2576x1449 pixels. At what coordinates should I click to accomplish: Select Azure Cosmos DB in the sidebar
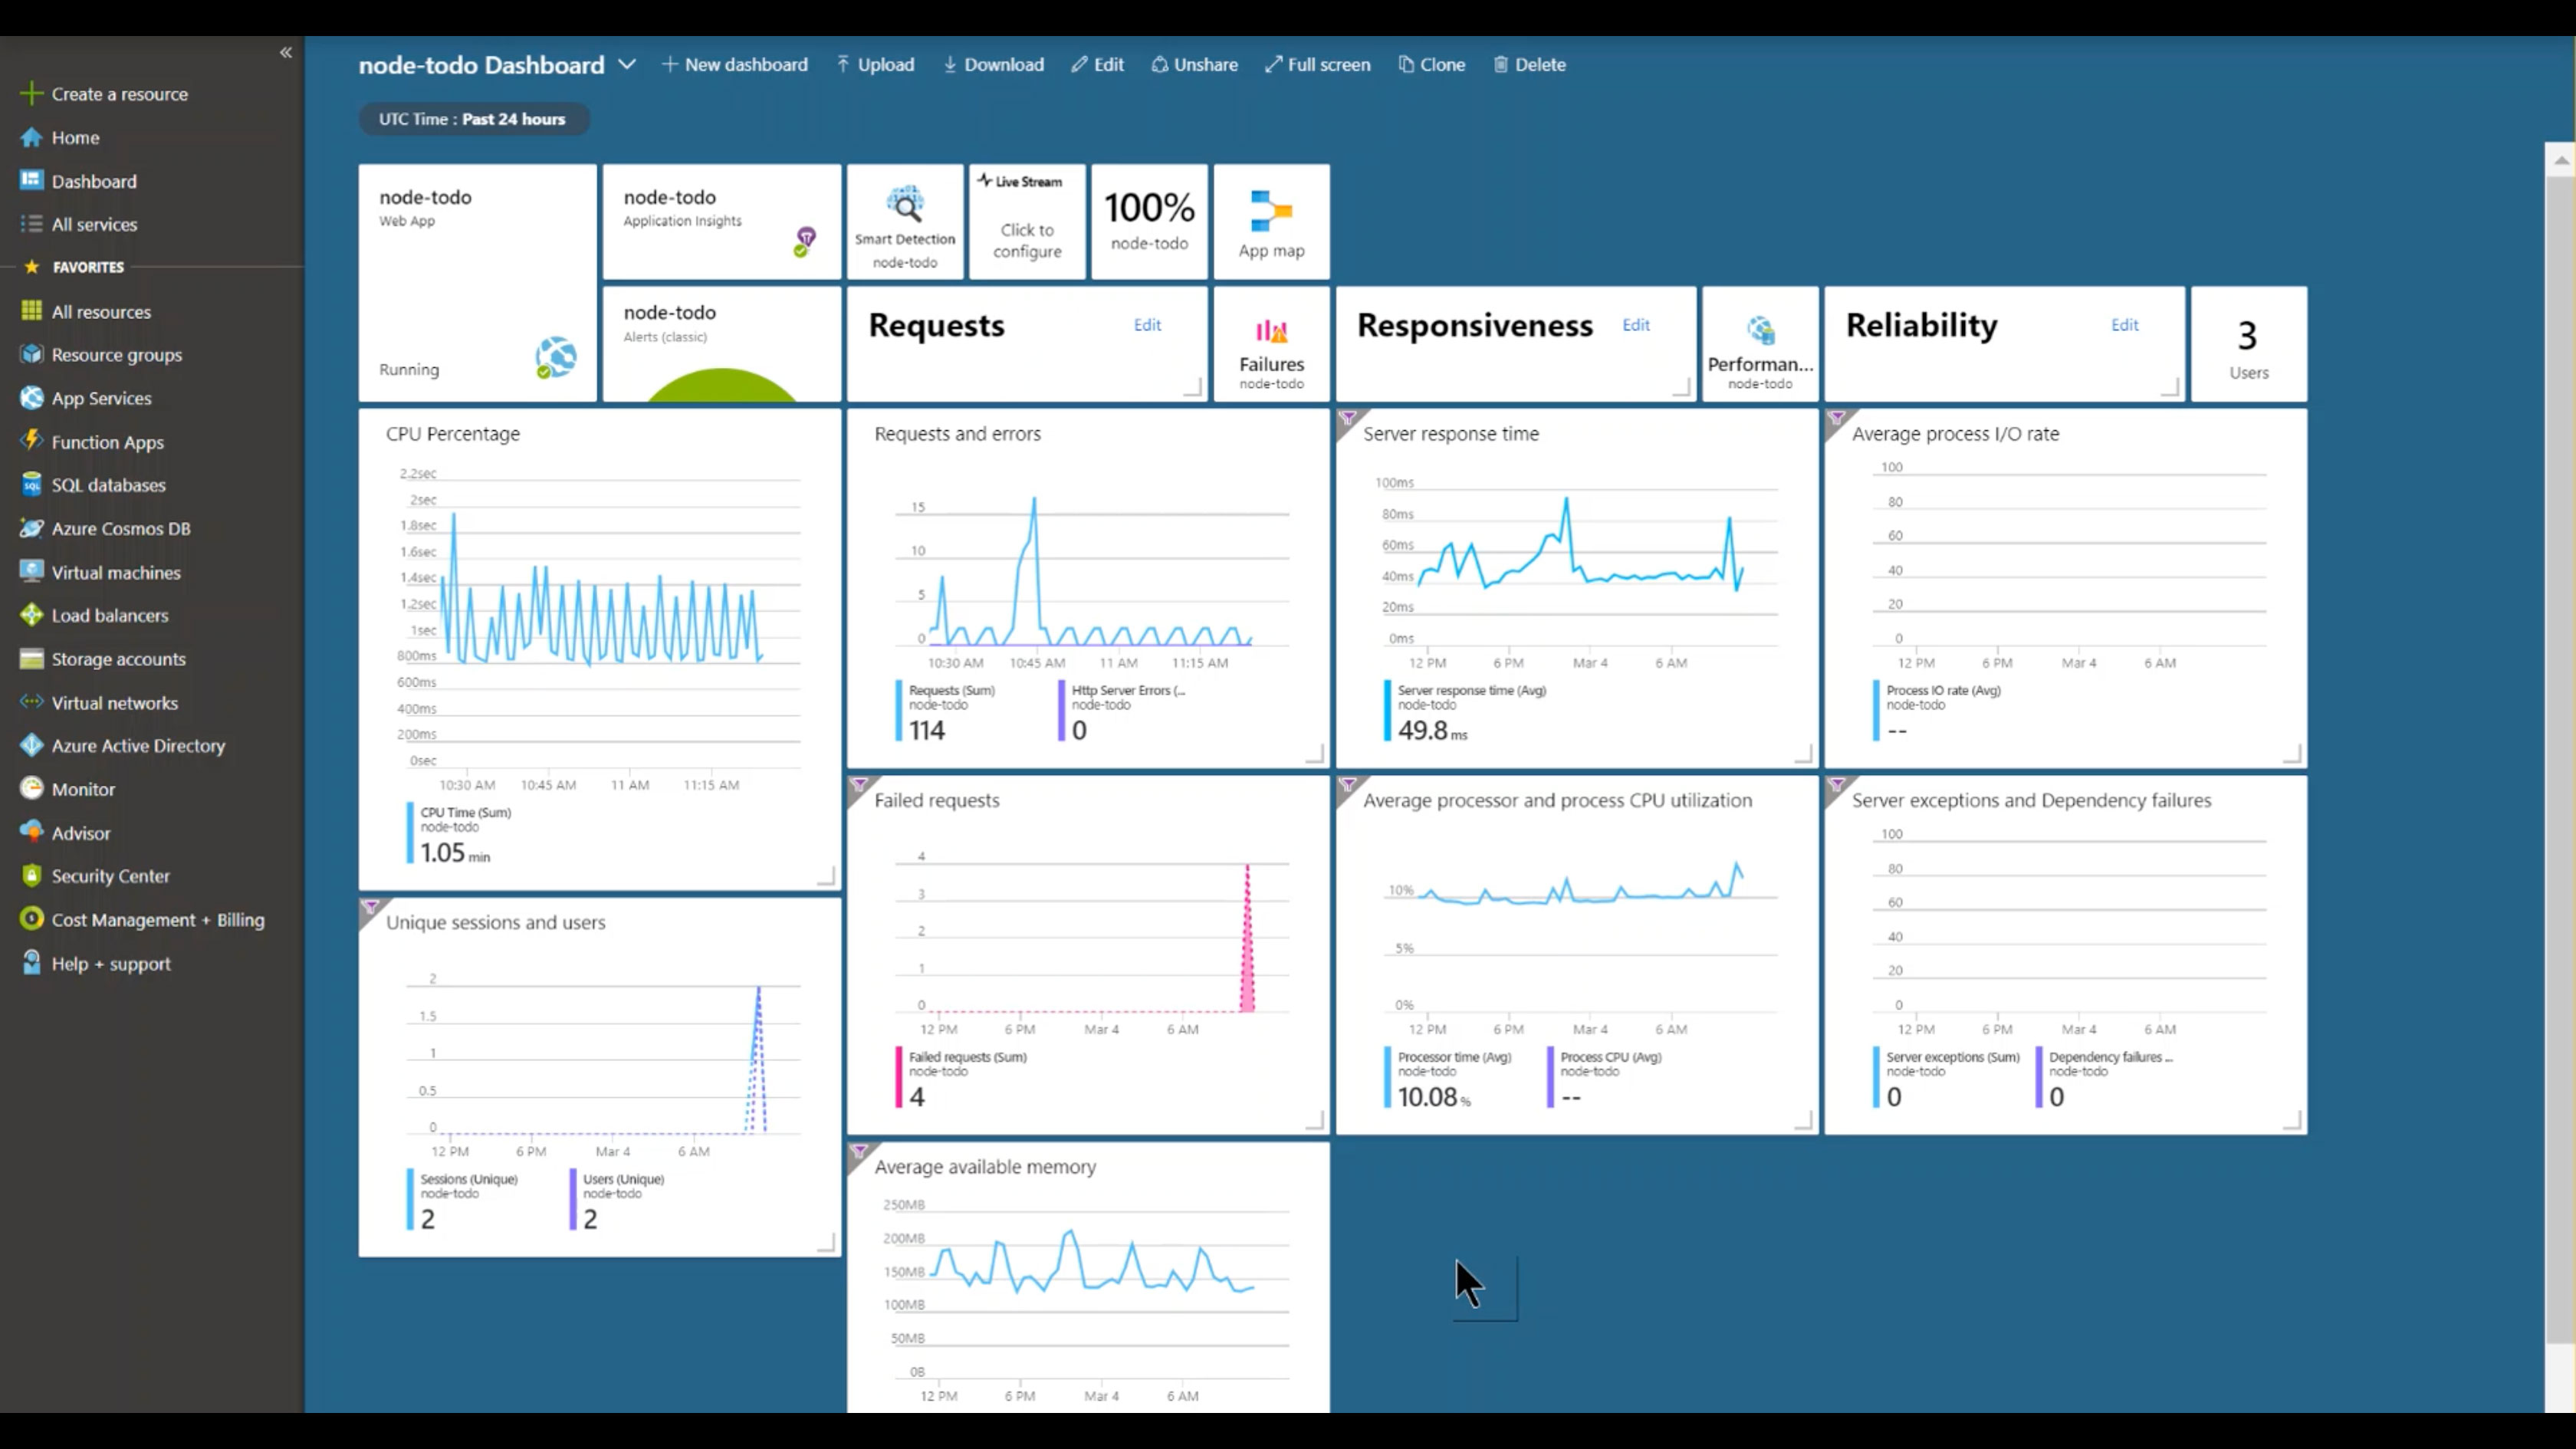click(120, 528)
